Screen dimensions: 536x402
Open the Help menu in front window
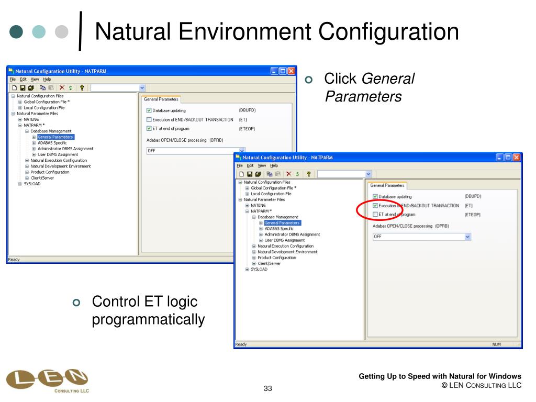pyautogui.click(x=274, y=165)
